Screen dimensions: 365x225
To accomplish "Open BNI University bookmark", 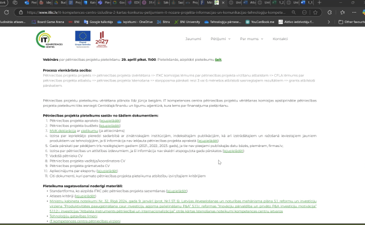I will tap(187, 22).
